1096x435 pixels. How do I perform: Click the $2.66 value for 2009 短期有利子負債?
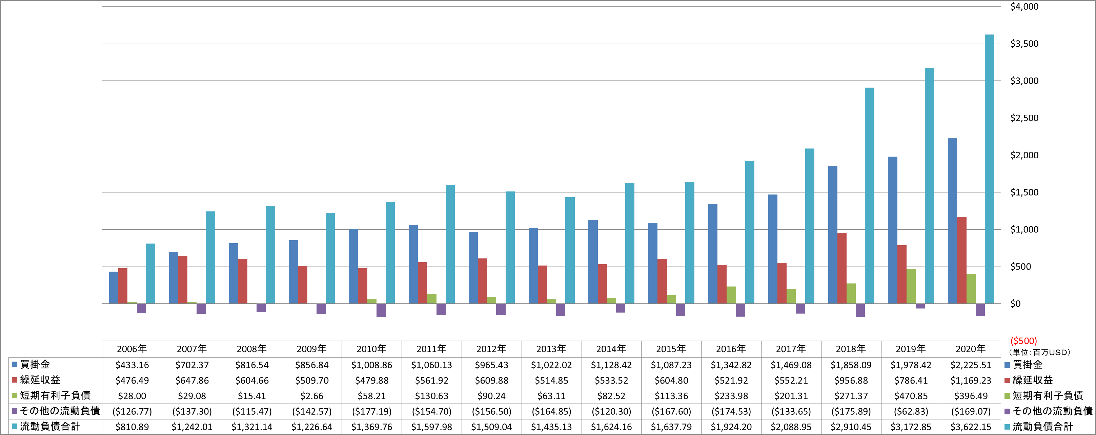point(311,396)
